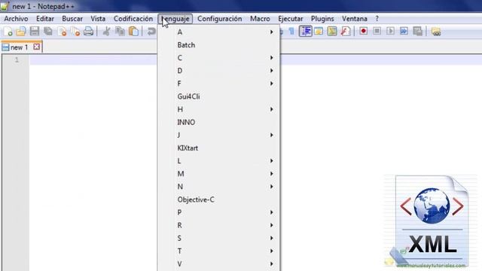
Task: Create a new file with toolbar icon
Action: (8, 32)
